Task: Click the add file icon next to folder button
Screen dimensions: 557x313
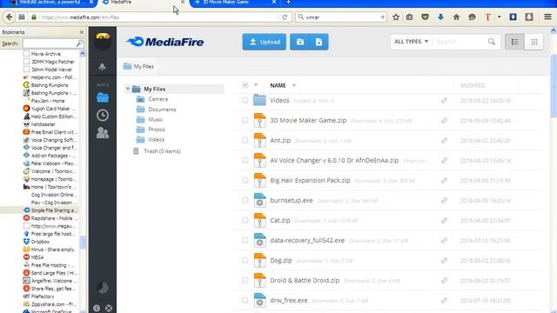Action: coord(319,42)
